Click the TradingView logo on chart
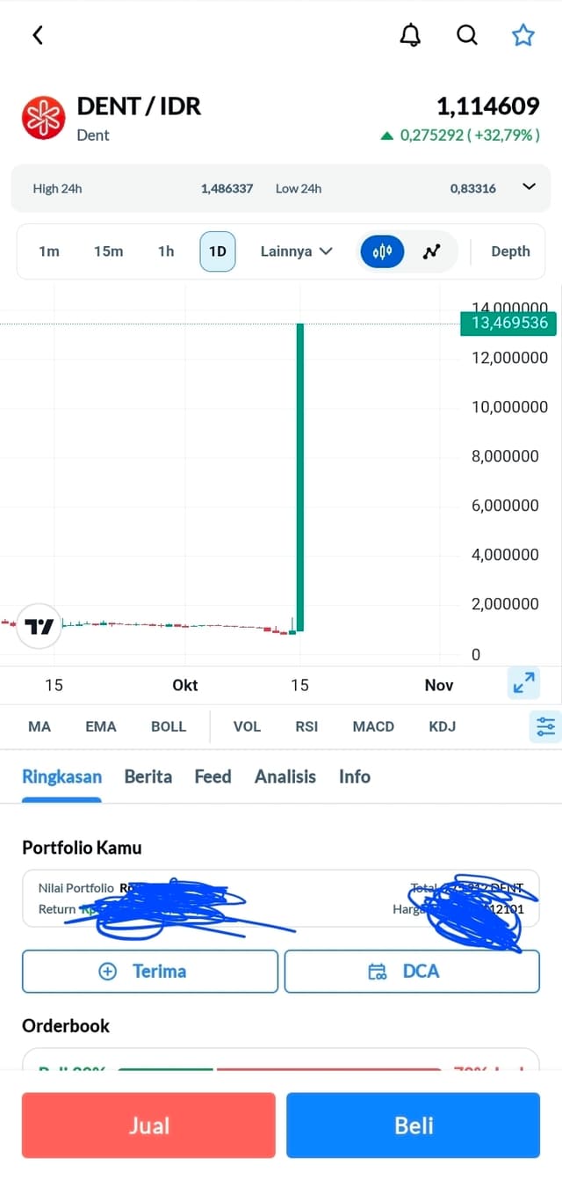This screenshot has height=1180, width=562. pos(39,627)
